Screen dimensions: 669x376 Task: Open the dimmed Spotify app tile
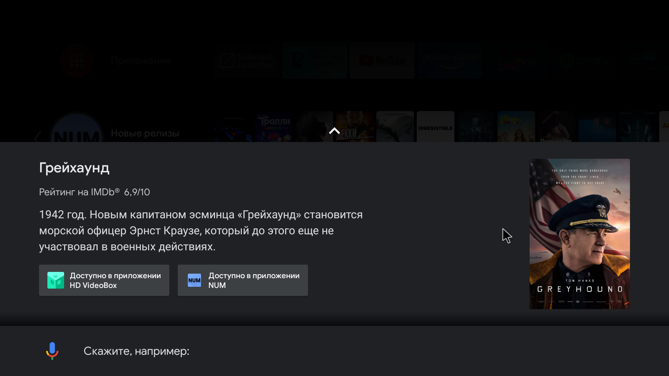click(x=585, y=61)
